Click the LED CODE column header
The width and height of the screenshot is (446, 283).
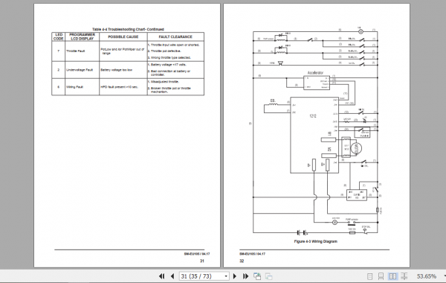tap(58, 36)
